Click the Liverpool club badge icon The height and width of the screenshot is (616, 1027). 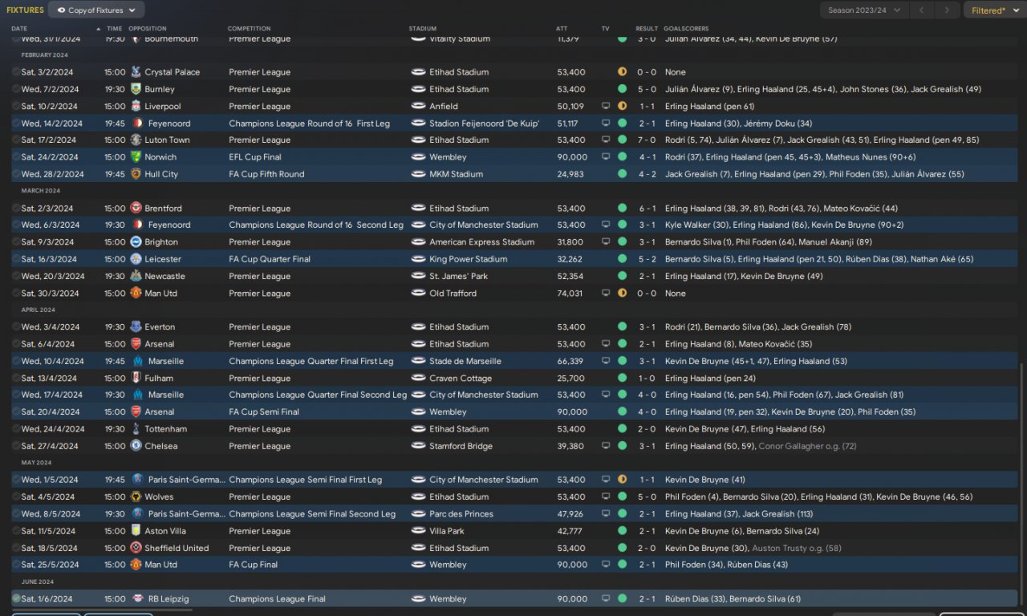(x=136, y=107)
